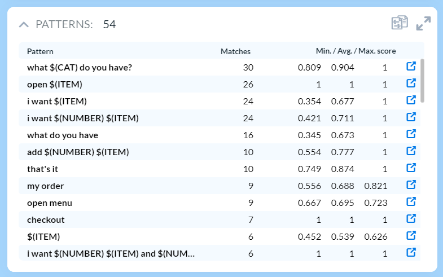
Task: Click the compare/export icon in panel header
Action: tap(400, 23)
